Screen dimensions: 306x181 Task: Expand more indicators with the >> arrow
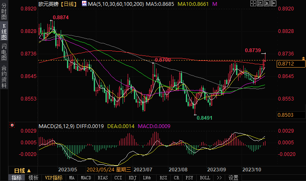(219, 178)
